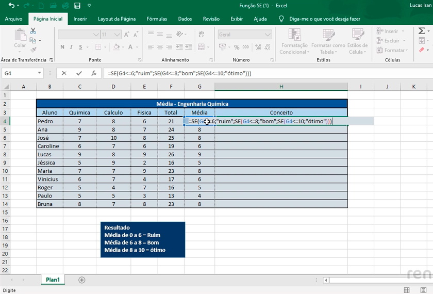Screen dimensions: 433x294
Task: Open Insert Function via fx icon
Action: (x=94, y=73)
